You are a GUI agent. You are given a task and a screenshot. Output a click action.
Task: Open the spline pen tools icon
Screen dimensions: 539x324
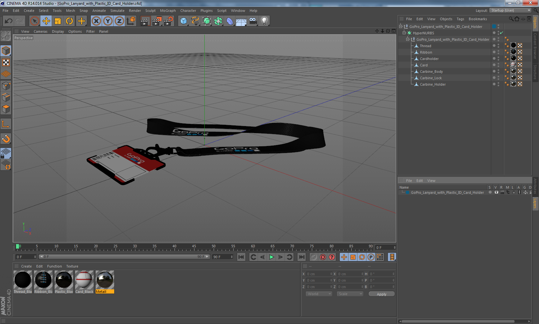tap(195, 21)
